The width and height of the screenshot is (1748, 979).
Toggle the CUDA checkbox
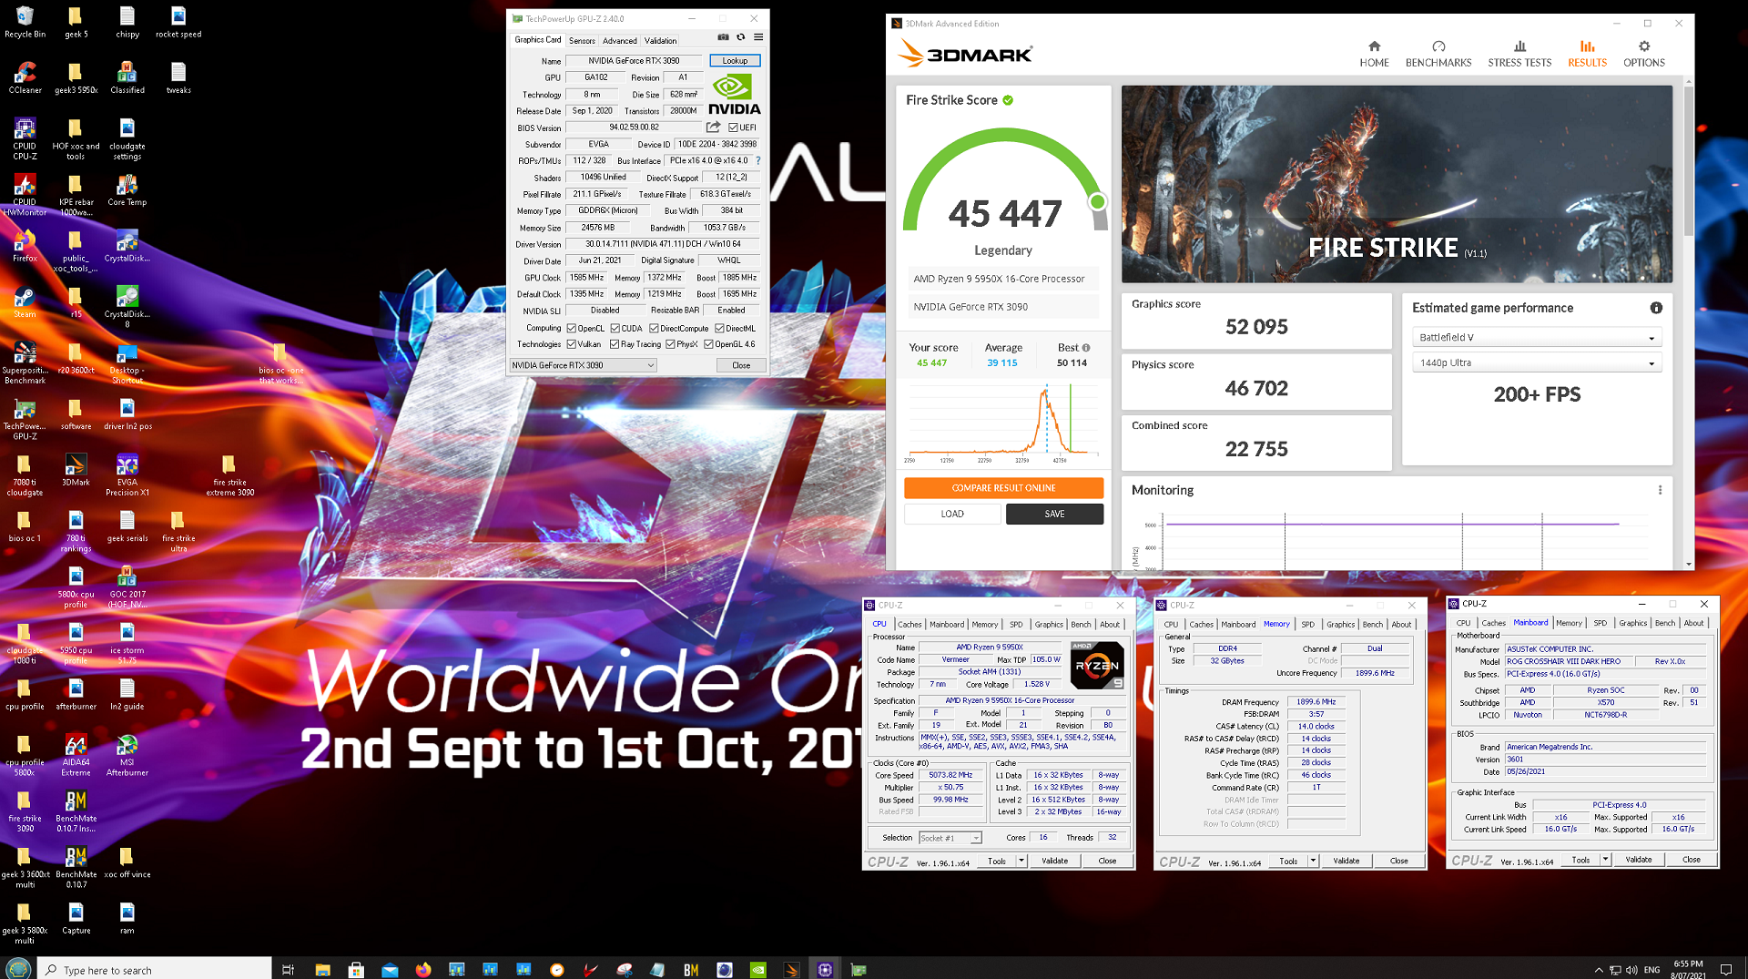click(x=615, y=328)
